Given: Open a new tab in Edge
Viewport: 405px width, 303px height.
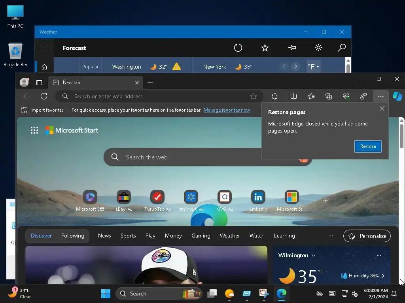Looking at the screenshot, I should 150,82.
